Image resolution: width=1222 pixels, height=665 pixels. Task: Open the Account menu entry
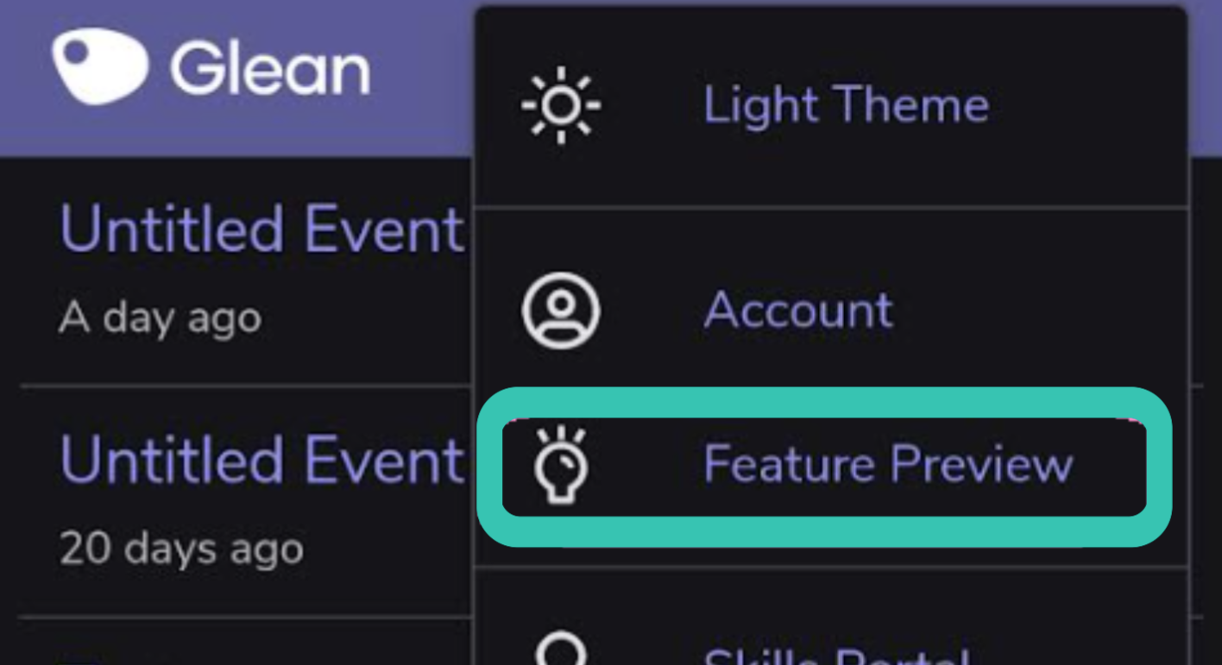(797, 310)
